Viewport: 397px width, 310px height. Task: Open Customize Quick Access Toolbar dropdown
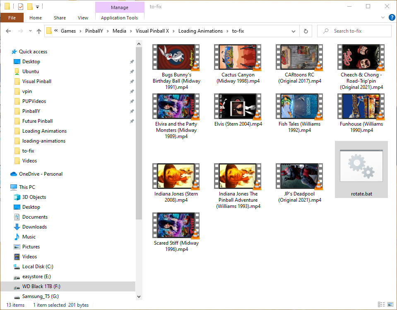click(38, 7)
